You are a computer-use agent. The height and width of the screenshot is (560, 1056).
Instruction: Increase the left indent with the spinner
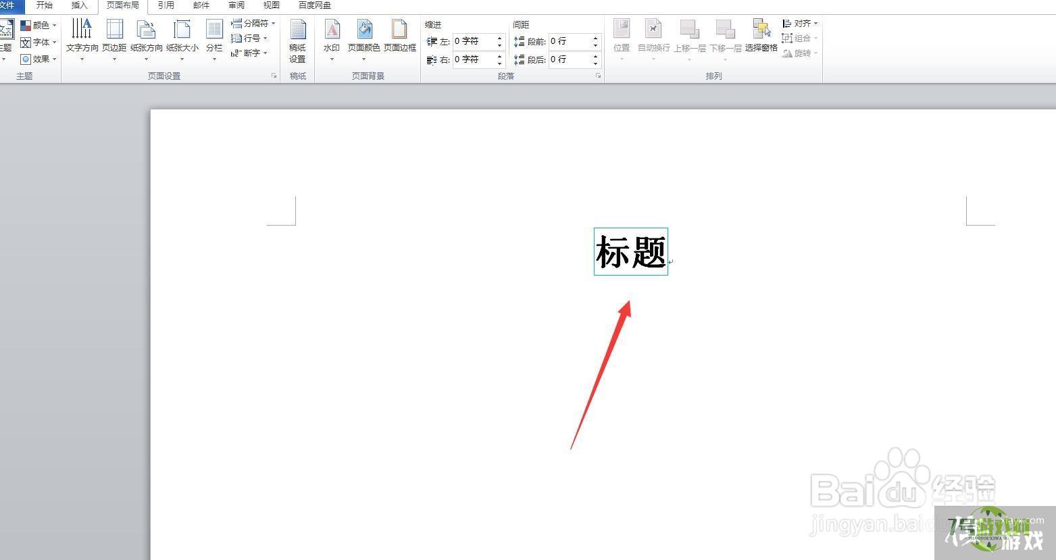coord(500,38)
